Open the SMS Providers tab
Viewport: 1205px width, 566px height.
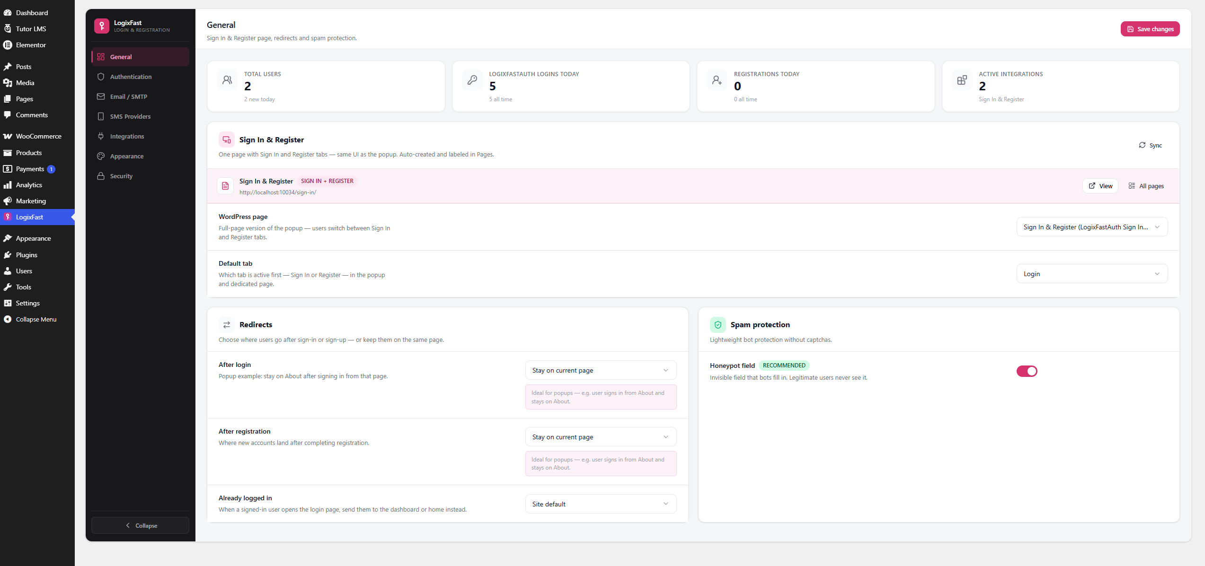tap(140, 116)
